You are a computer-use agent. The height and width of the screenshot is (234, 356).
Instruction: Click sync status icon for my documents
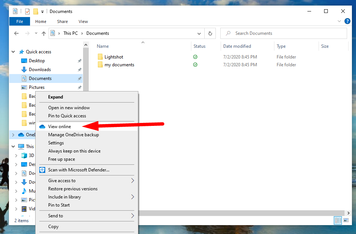tap(195, 65)
